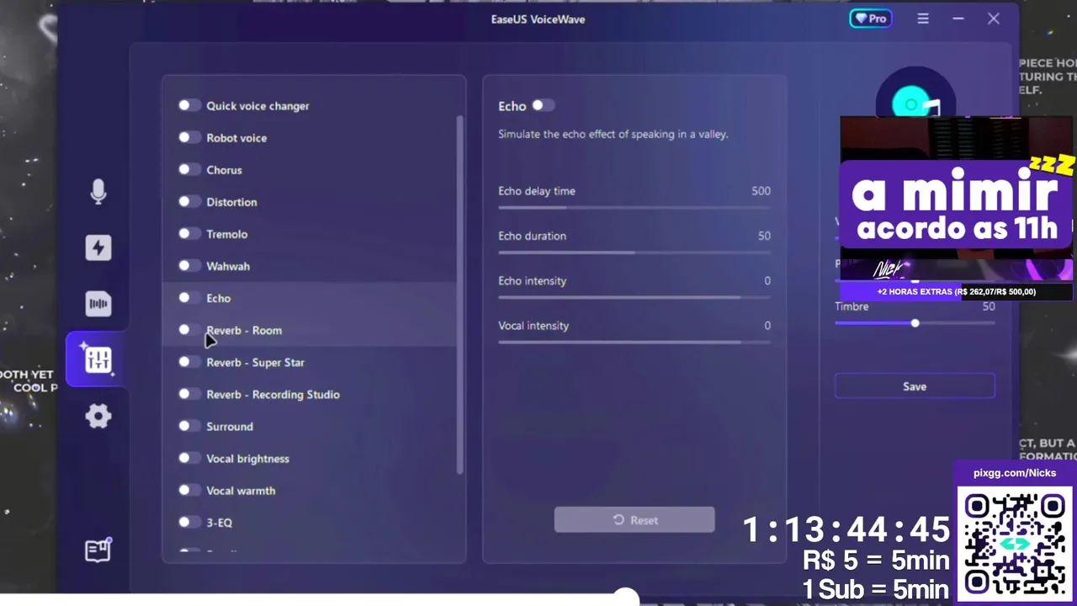Adjust the Vocal intensity slider

tap(634, 342)
